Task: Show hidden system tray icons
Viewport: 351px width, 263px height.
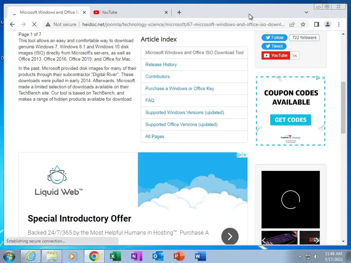Action: [300, 256]
